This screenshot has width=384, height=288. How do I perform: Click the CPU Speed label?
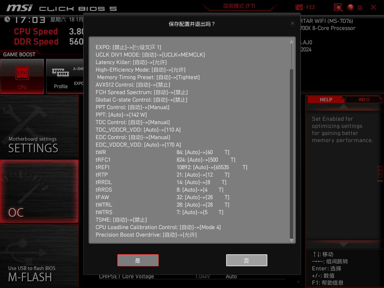[x=36, y=31]
